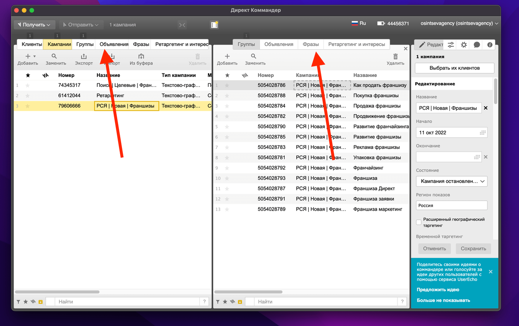Edit the Название field РСЯ | Новая | Франшизы
The image size is (519, 326).
[x=449, y=108]
